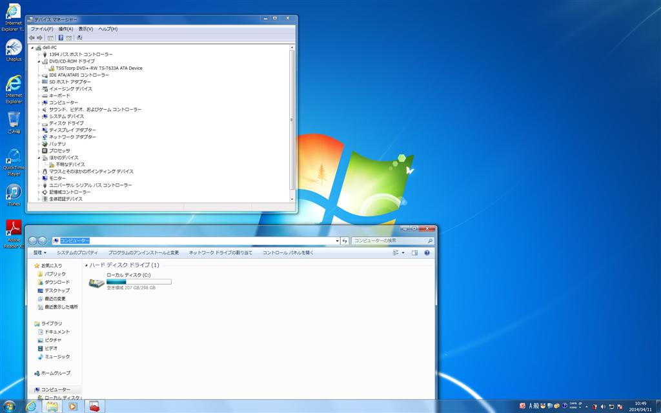The height and width of the screenshot is (413, 661).
Task: Open ホームグループ in navigation pane
Action: (56, 374)
